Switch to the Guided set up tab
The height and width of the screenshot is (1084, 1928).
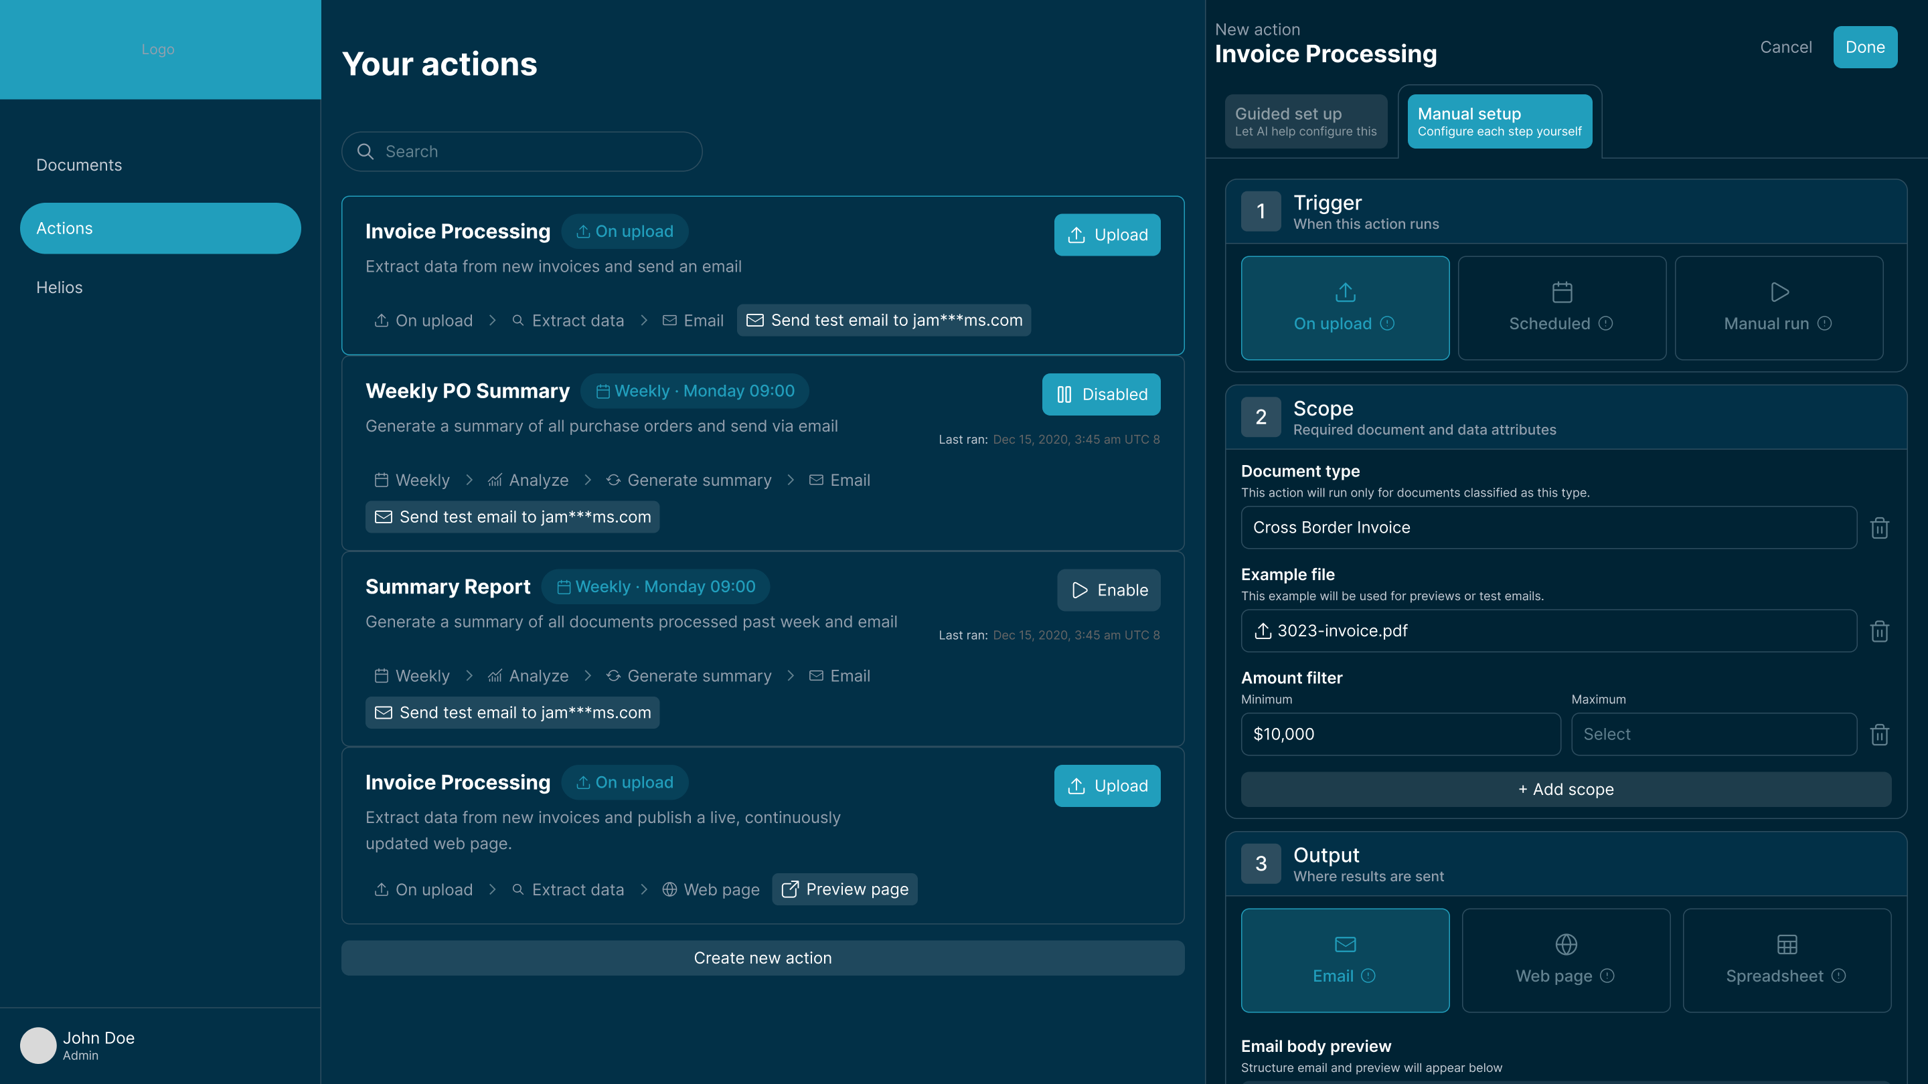[1305, 121]
